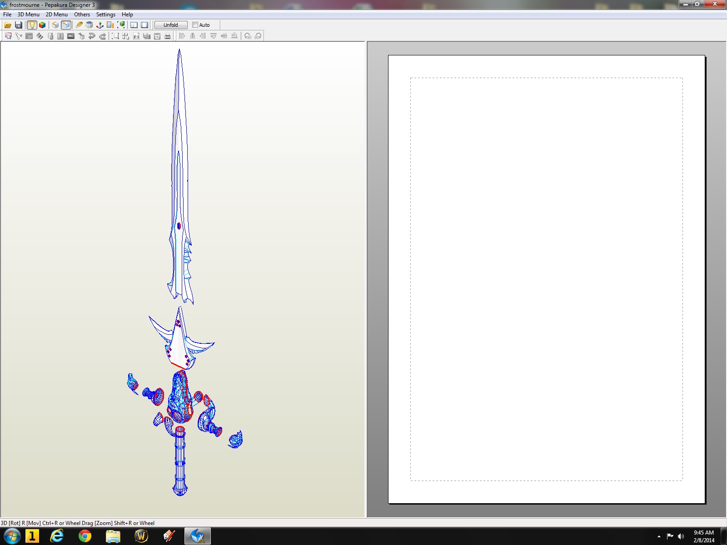Open Internet Explorer from the taskbar
This screenshot has width=727, height=545.
[57, 536]
